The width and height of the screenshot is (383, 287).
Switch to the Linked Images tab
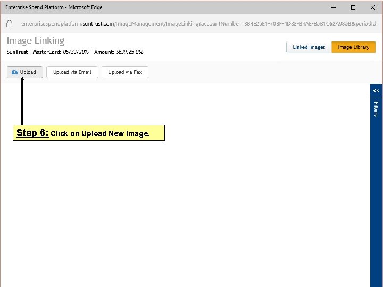[x=309, y=47]
